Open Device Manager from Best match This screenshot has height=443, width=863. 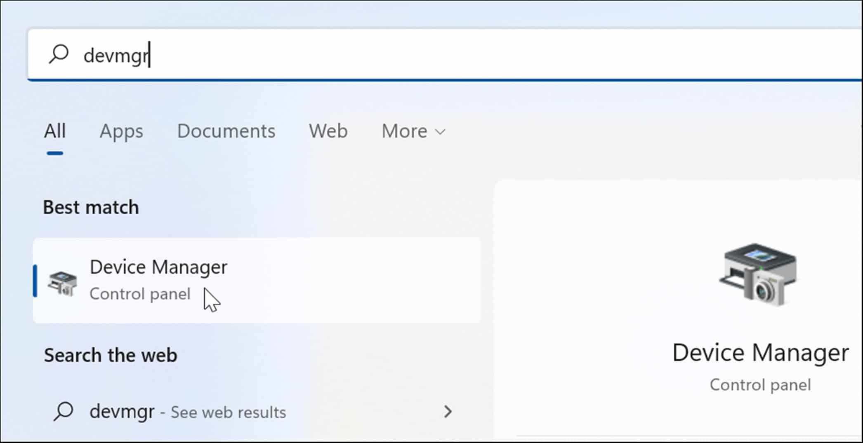158,267
